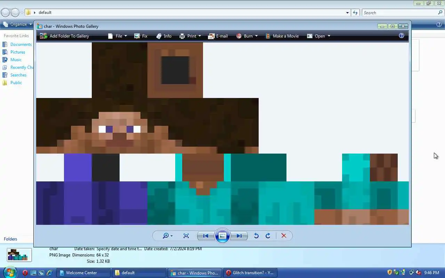Open the address bar history dropdown
This screenshot has height=278, width=445.
pos(347,13)
